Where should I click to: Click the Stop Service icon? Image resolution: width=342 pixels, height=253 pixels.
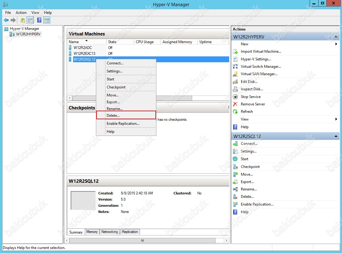(x=235, y=96)
